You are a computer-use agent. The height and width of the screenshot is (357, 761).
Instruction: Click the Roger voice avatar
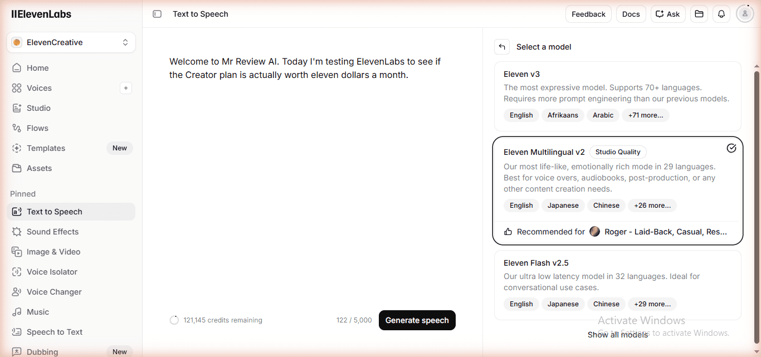594,232
